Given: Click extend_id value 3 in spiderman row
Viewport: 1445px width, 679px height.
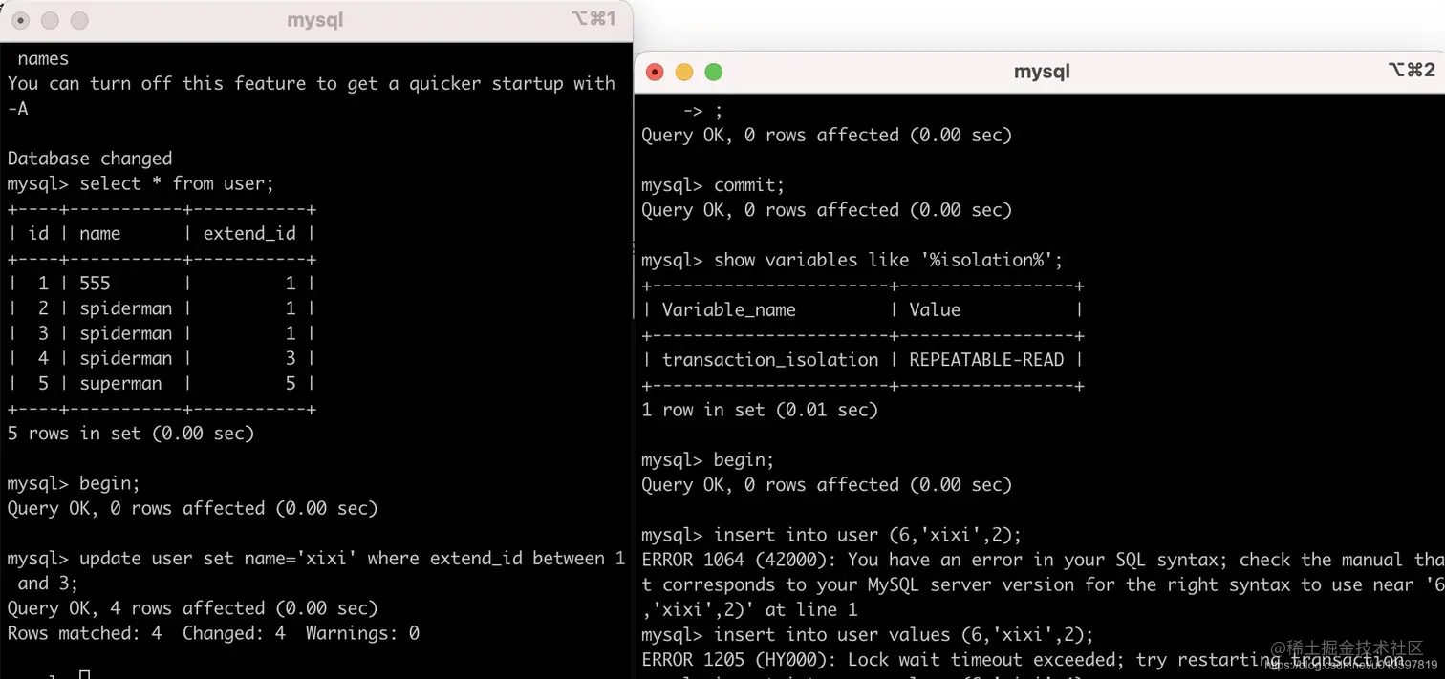Looking at the screenshot, I should (291, 358).
